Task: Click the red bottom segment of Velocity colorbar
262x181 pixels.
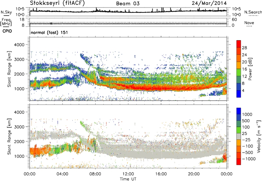Action: click(239, 162)
